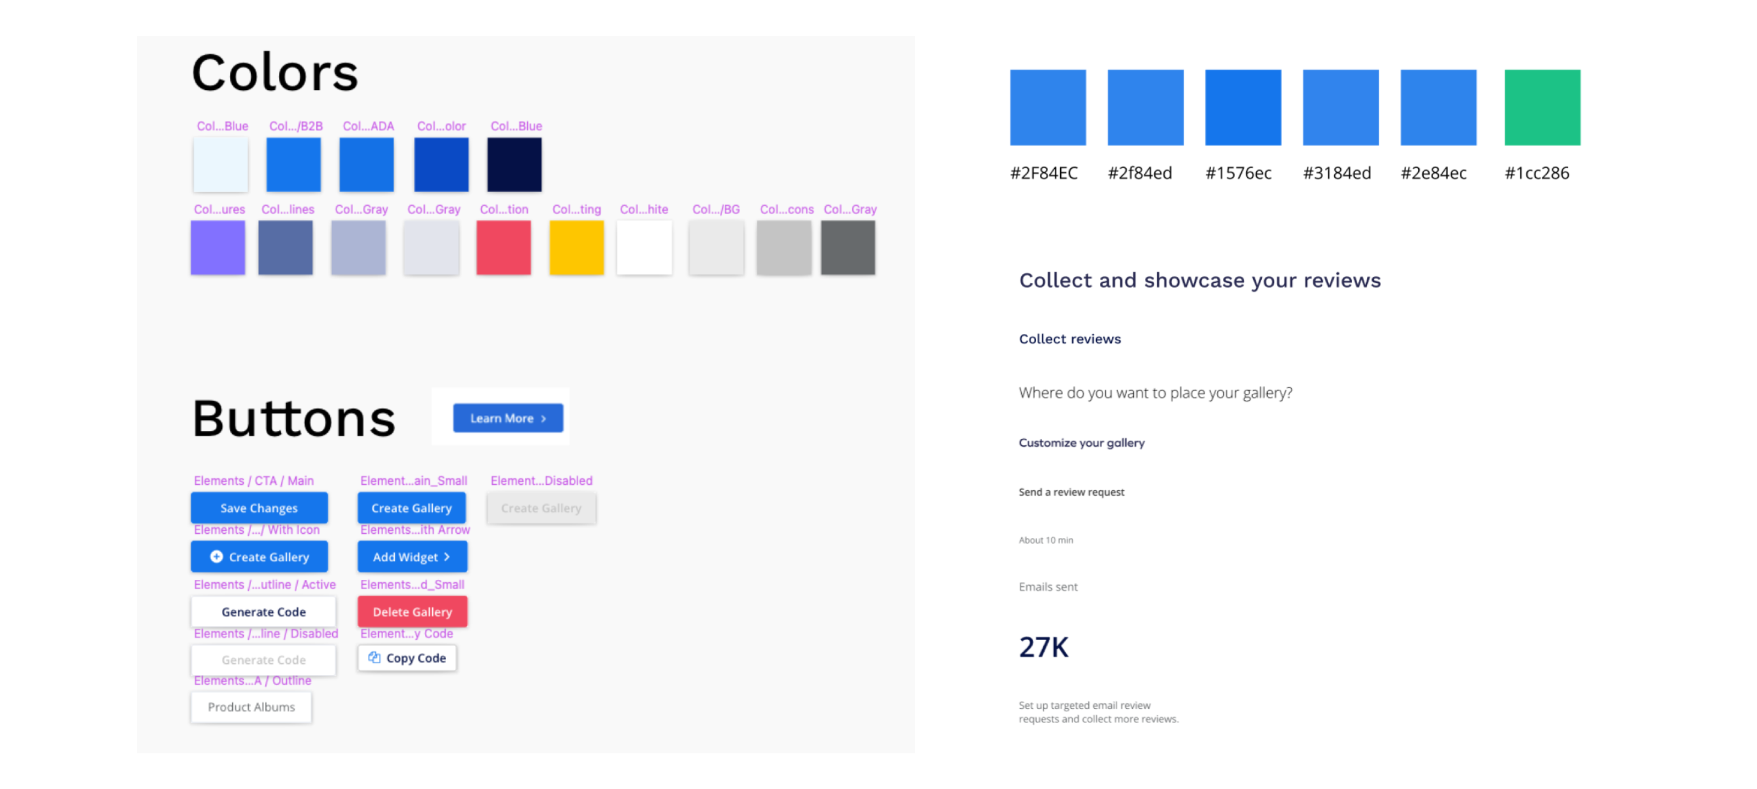Click the Customize your gallery text
The height and width of the screenshot is (789, 1757).
point(1081,443)
